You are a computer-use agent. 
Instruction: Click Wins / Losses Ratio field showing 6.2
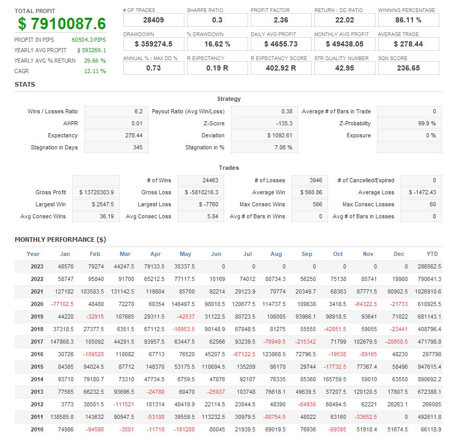116,112
